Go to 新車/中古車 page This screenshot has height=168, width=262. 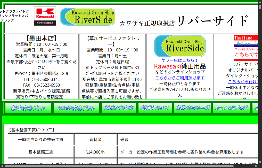119,108
